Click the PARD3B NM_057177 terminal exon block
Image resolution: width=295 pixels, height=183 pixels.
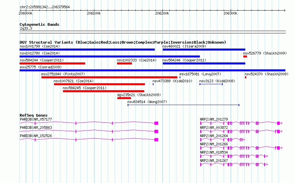tap(156, 123)
